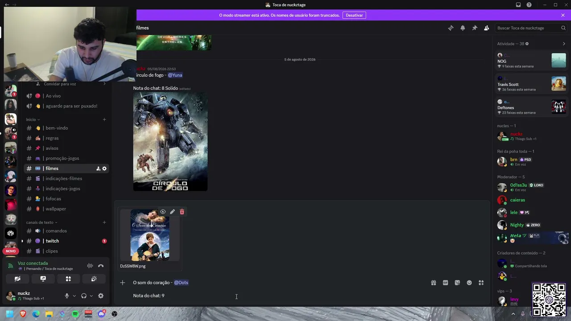Open the sticker picker
571x321 pixels.
click(457, 283)
